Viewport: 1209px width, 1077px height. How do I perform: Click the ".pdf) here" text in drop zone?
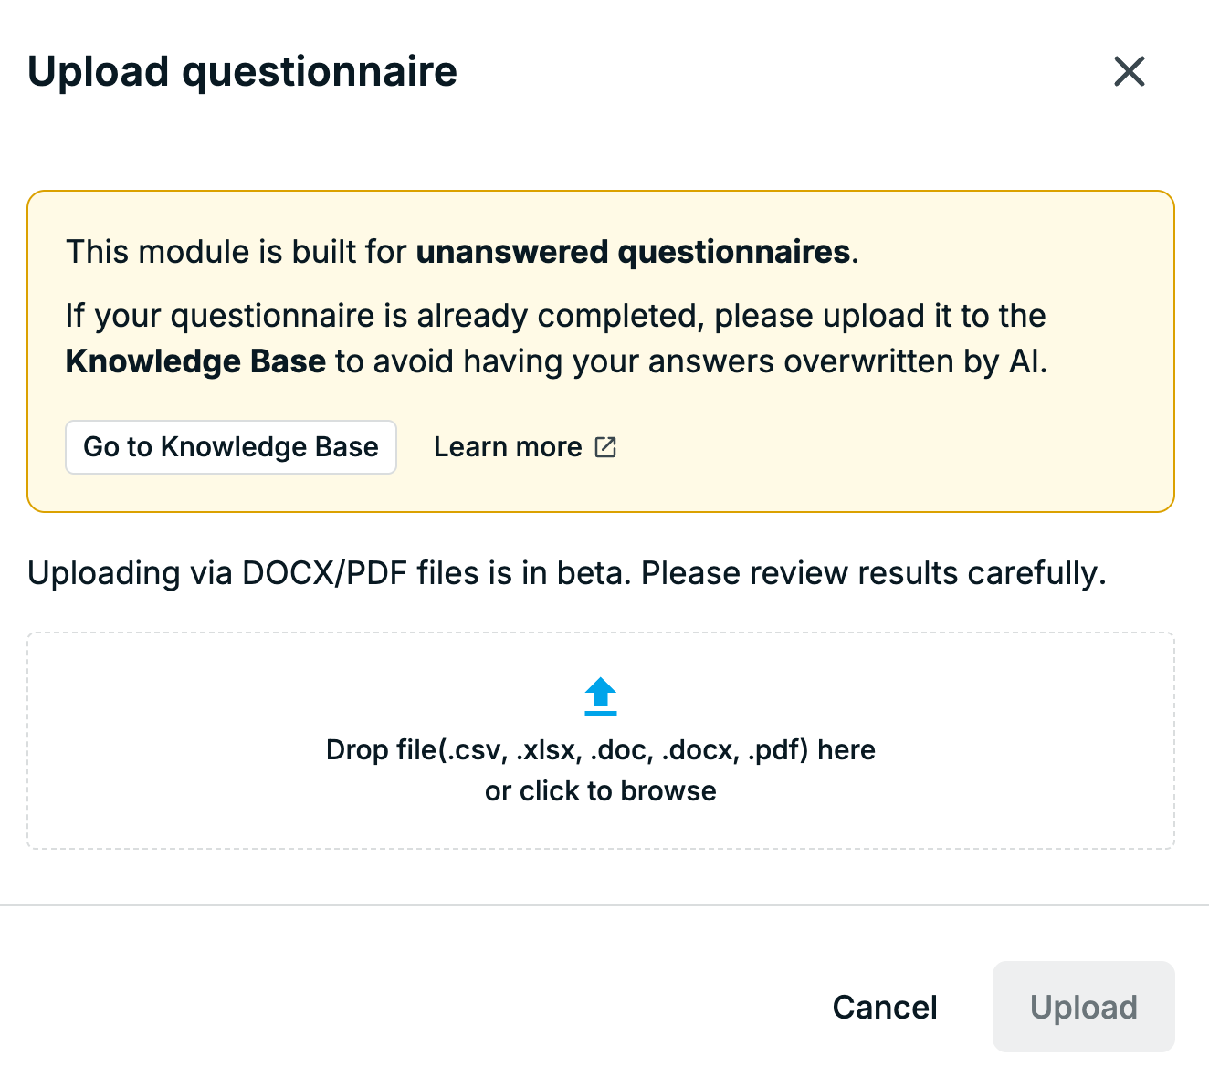point(812,750)
